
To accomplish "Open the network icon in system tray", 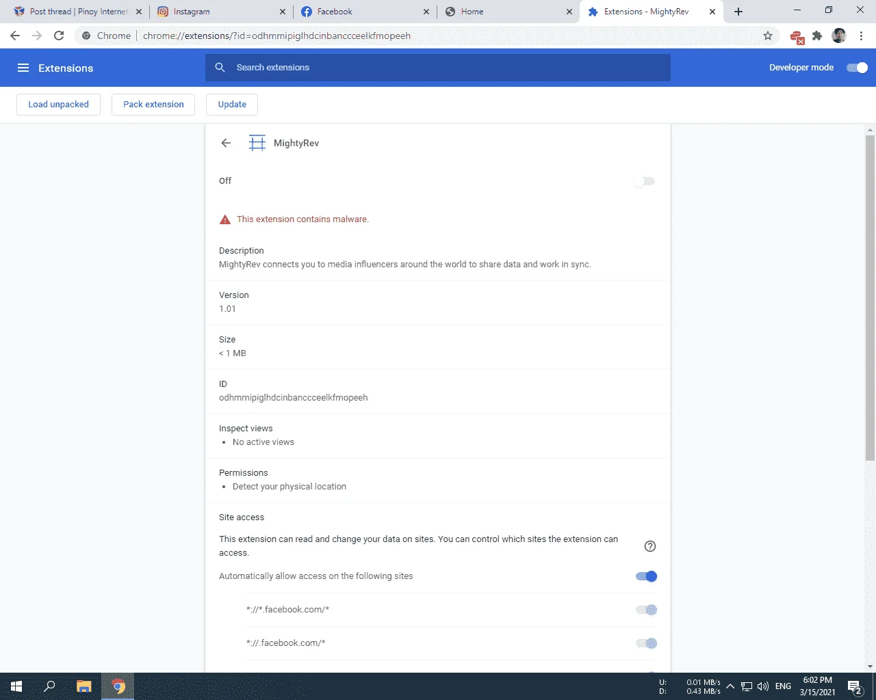I will (x=747, y=686).
